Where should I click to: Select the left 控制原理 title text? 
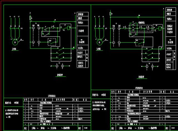point(60,75)
